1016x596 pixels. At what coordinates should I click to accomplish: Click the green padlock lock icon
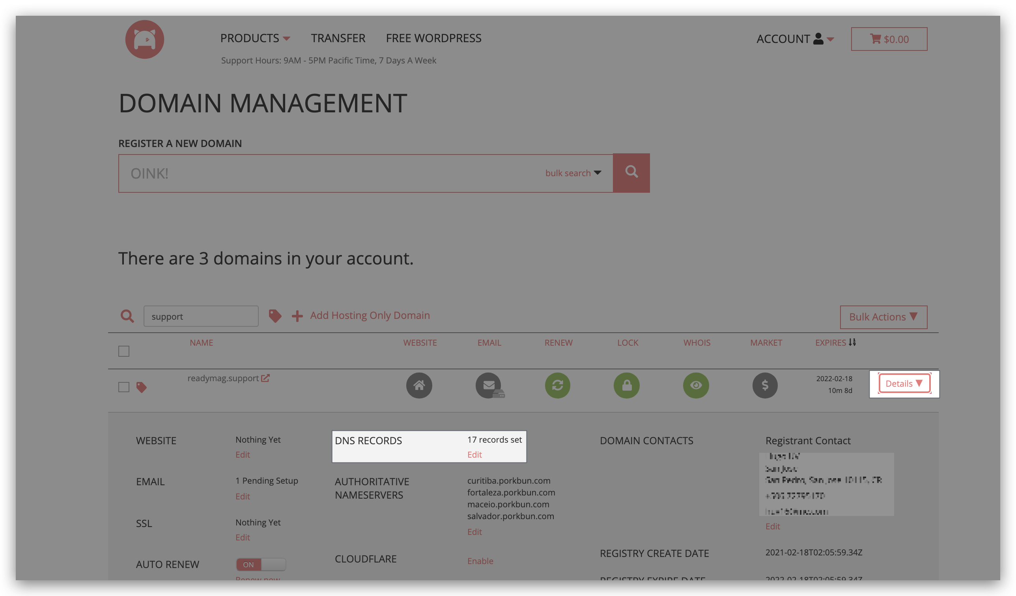click(x=627, y=385)
